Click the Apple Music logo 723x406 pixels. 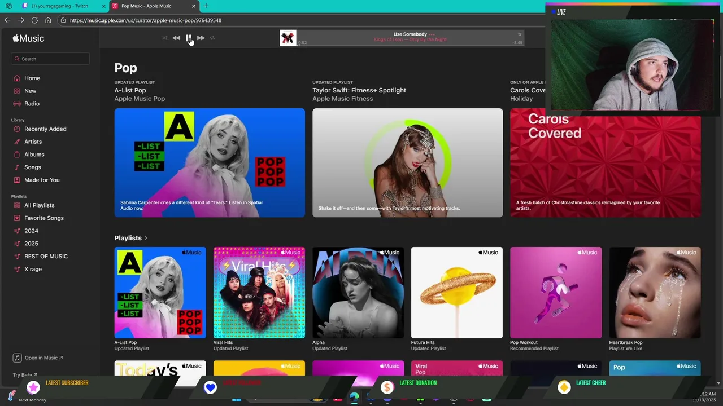(x=28, y=38)
